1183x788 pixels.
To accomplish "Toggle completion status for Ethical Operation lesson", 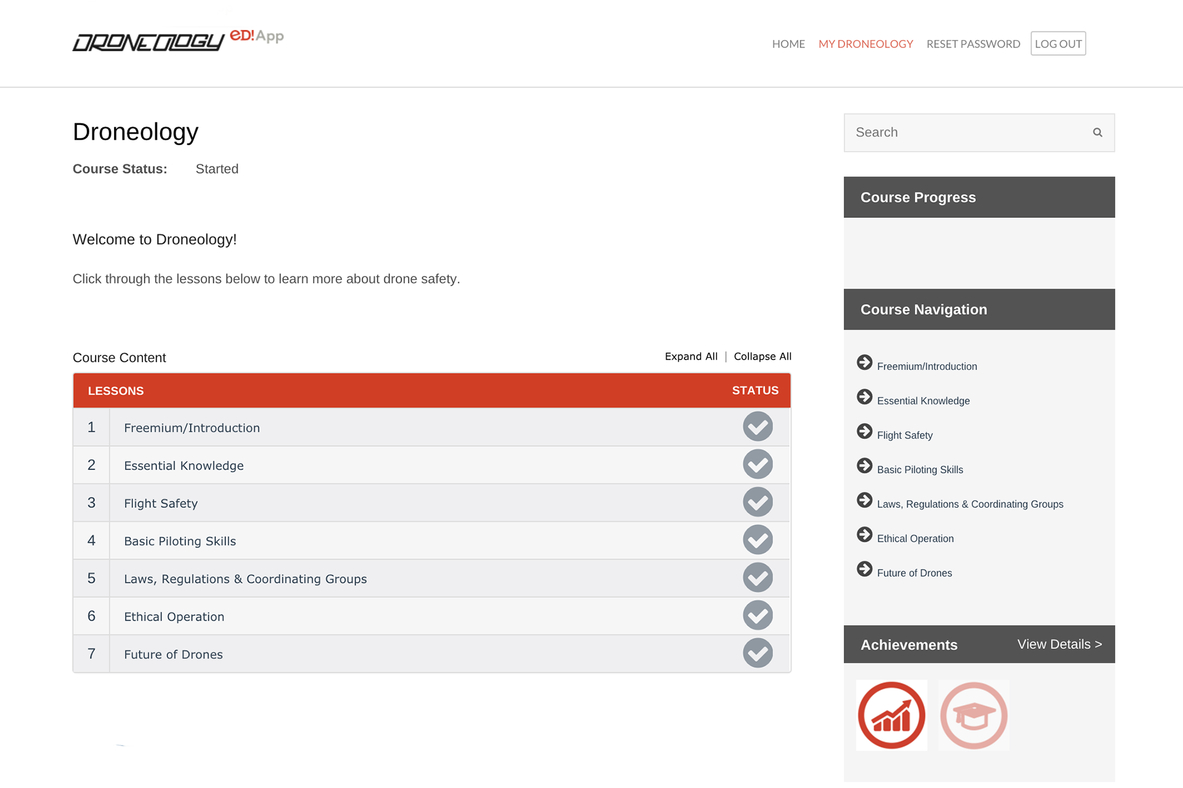I will [x=758, y=615].
